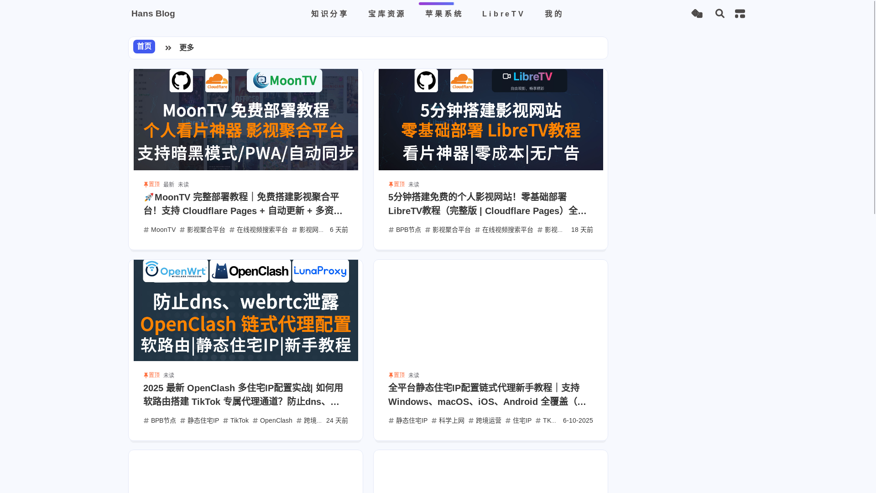This screenshot has width=876, height=493.
Task: Click the MoonTV hashtag tag
Action: click(160, 230)
